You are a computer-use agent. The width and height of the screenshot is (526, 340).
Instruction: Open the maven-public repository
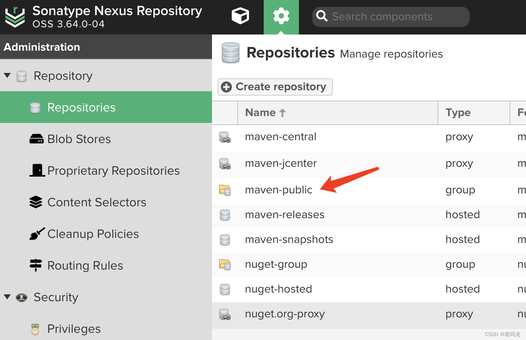pos(369,190)
